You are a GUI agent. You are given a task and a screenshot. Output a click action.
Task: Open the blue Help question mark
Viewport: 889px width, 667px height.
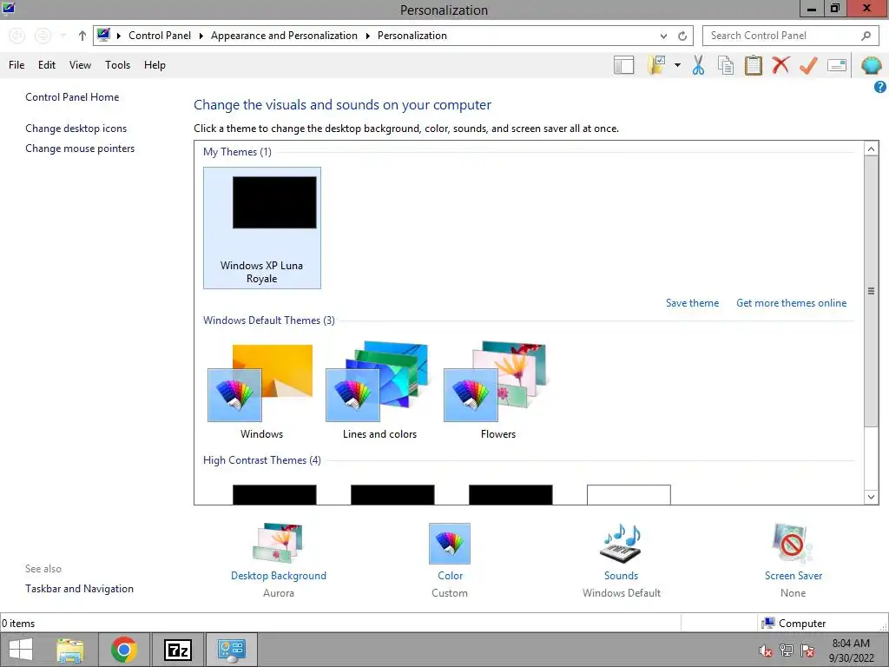[880, 87]
